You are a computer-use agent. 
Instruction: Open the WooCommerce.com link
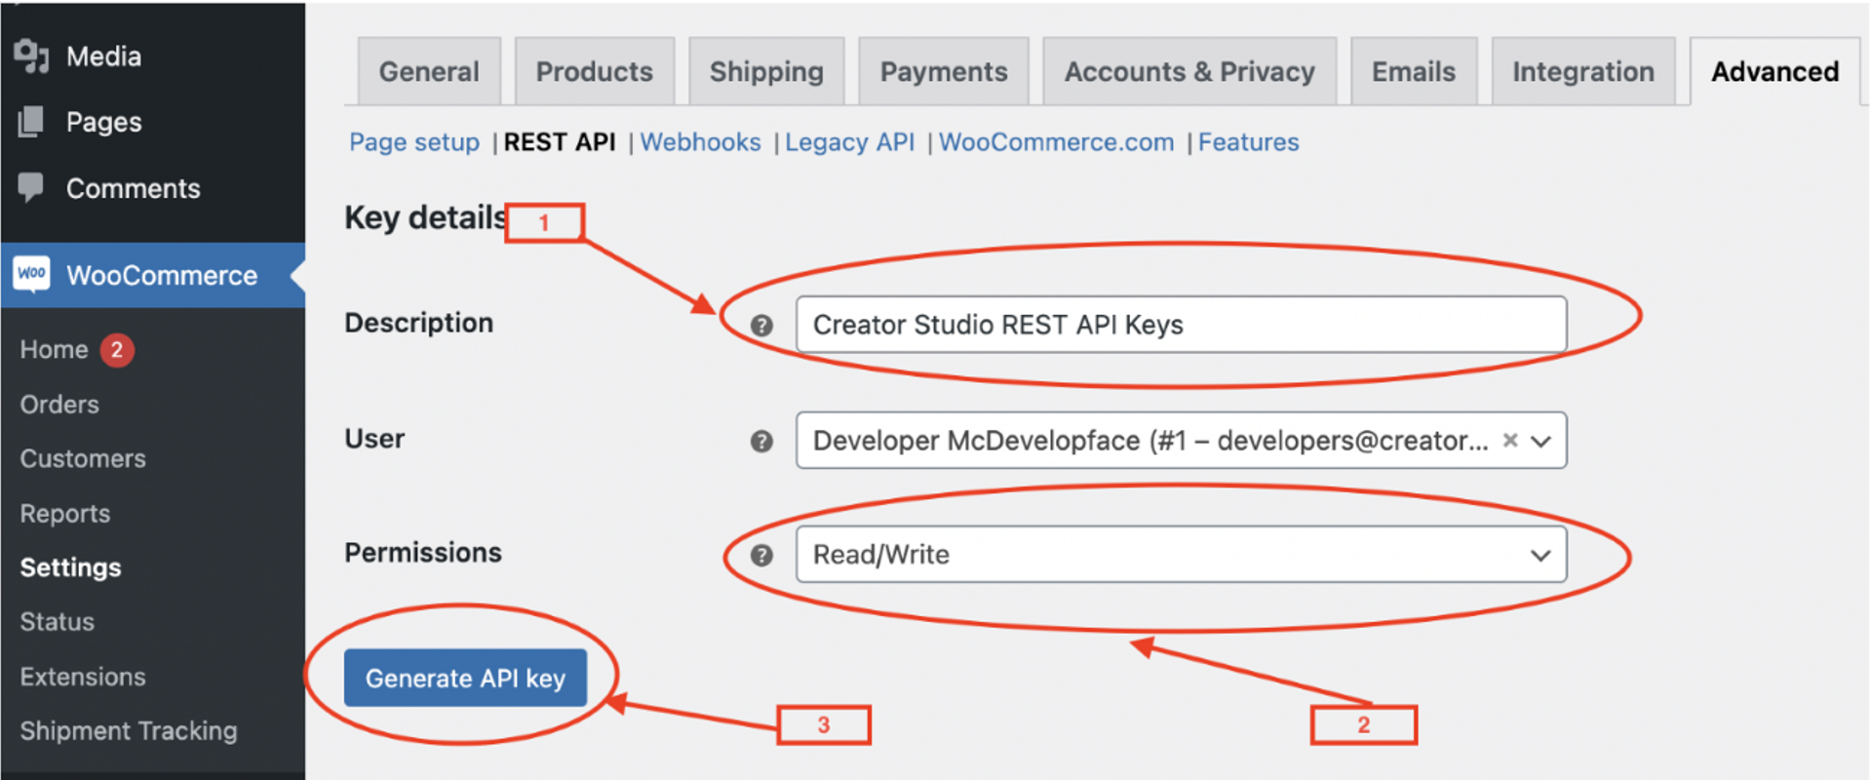(x=1056, y=142)
